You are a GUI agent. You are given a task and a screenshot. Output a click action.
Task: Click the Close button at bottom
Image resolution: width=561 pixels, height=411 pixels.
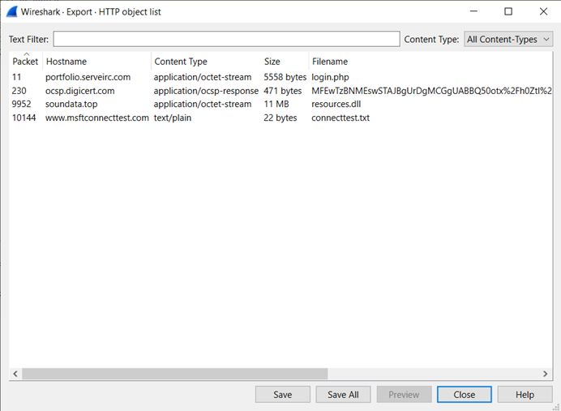click(x=465, y=395)
